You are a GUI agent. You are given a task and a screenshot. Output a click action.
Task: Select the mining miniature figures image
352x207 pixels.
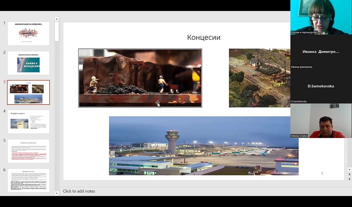coord(140,78)
